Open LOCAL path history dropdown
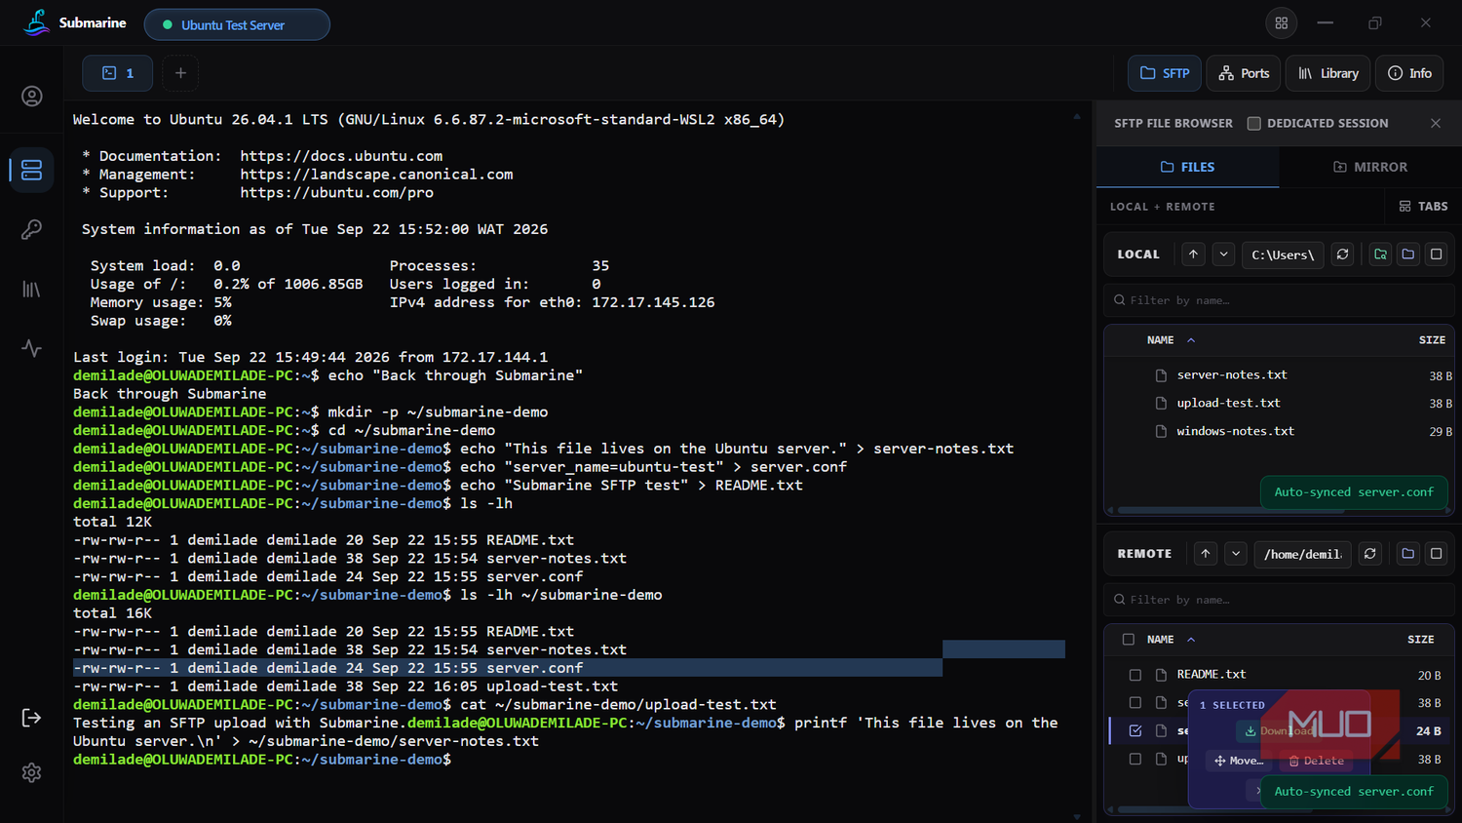 click(1224, 255)
